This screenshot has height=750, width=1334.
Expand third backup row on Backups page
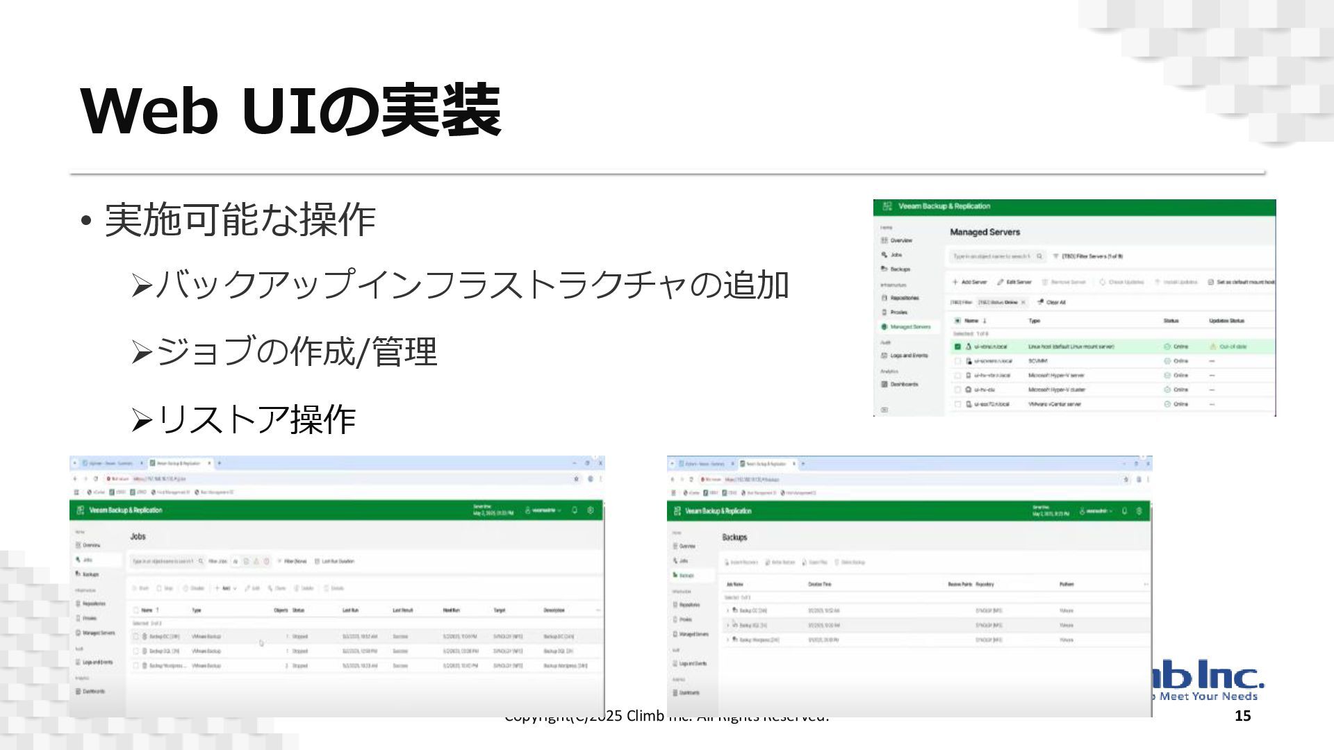[x=728, y=640]
